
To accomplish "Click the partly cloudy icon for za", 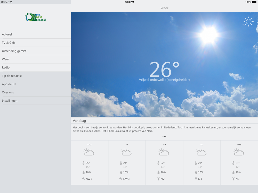I will pos(164,152).
